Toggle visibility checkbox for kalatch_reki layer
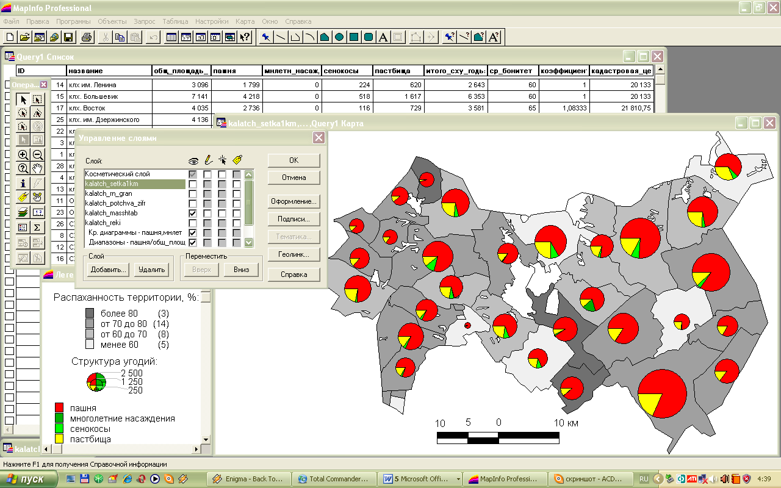Screen dimensions: 781x488 pos(192,223)
